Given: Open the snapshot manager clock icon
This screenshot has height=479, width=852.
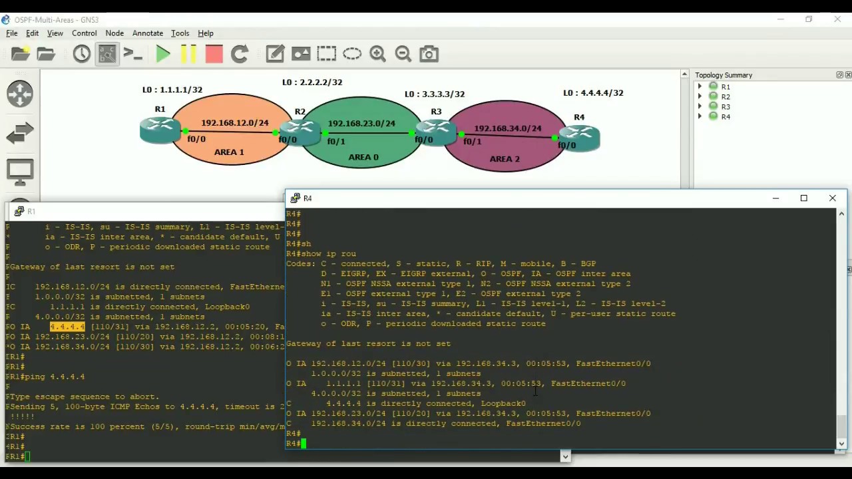Looking at the screenshot, I should tap(82, 54).
